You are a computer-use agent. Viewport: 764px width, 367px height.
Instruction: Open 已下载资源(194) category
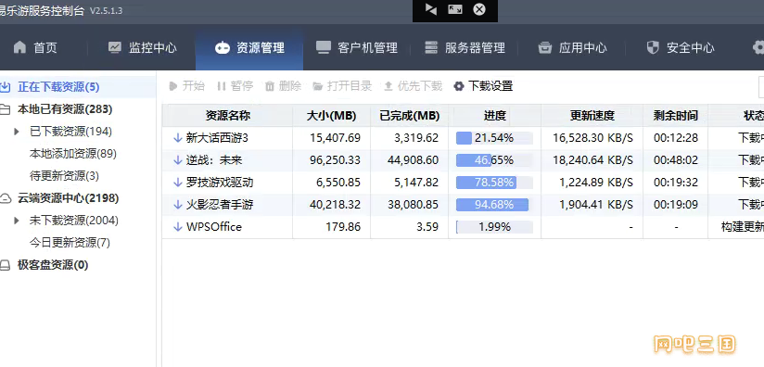pos(71,132)
